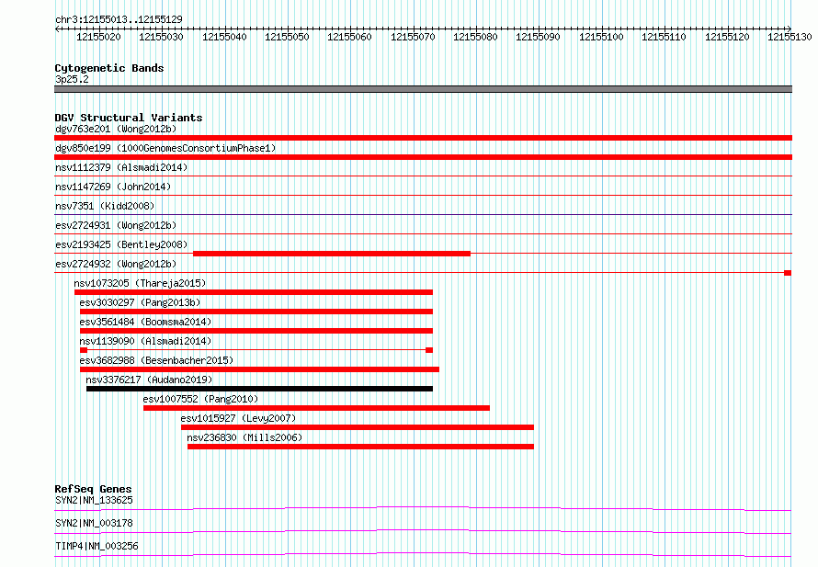
Task: Click the 12155080 ruler position label
Action: 475,37
